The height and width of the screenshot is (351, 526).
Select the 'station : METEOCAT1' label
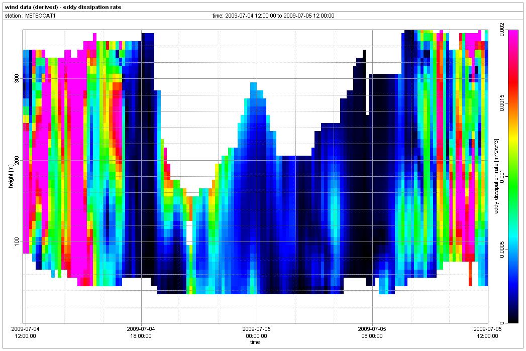coord(32,16)
